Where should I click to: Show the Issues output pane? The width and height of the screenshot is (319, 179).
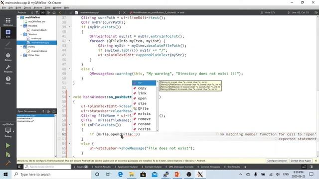81,167
